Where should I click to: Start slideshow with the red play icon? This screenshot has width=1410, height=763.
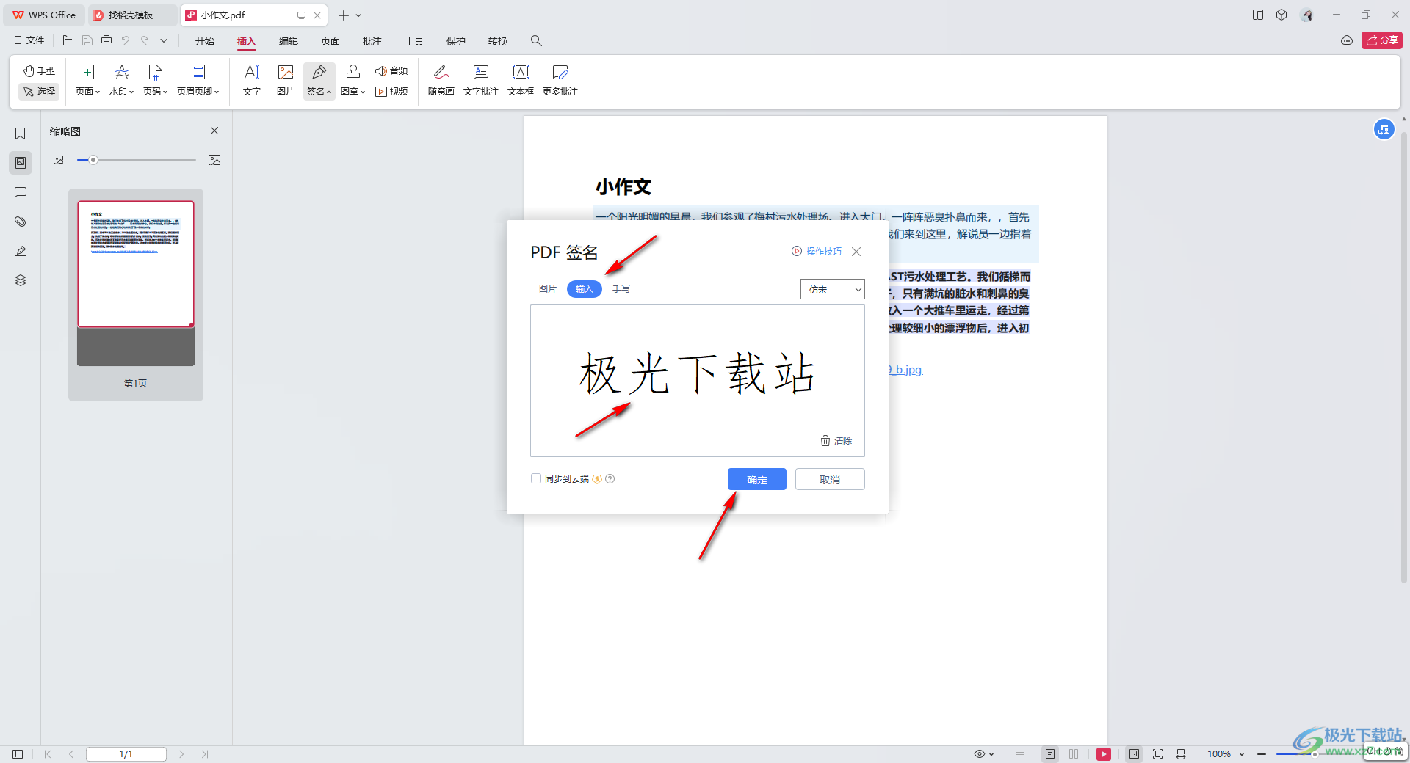(x=1104, y=754)
